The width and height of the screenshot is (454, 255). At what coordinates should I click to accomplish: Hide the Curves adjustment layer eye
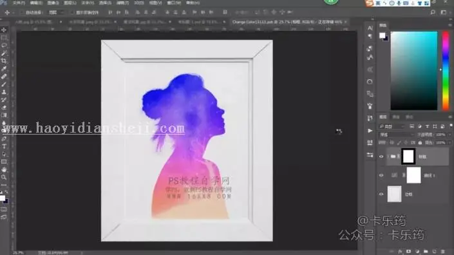click(381, 175)
